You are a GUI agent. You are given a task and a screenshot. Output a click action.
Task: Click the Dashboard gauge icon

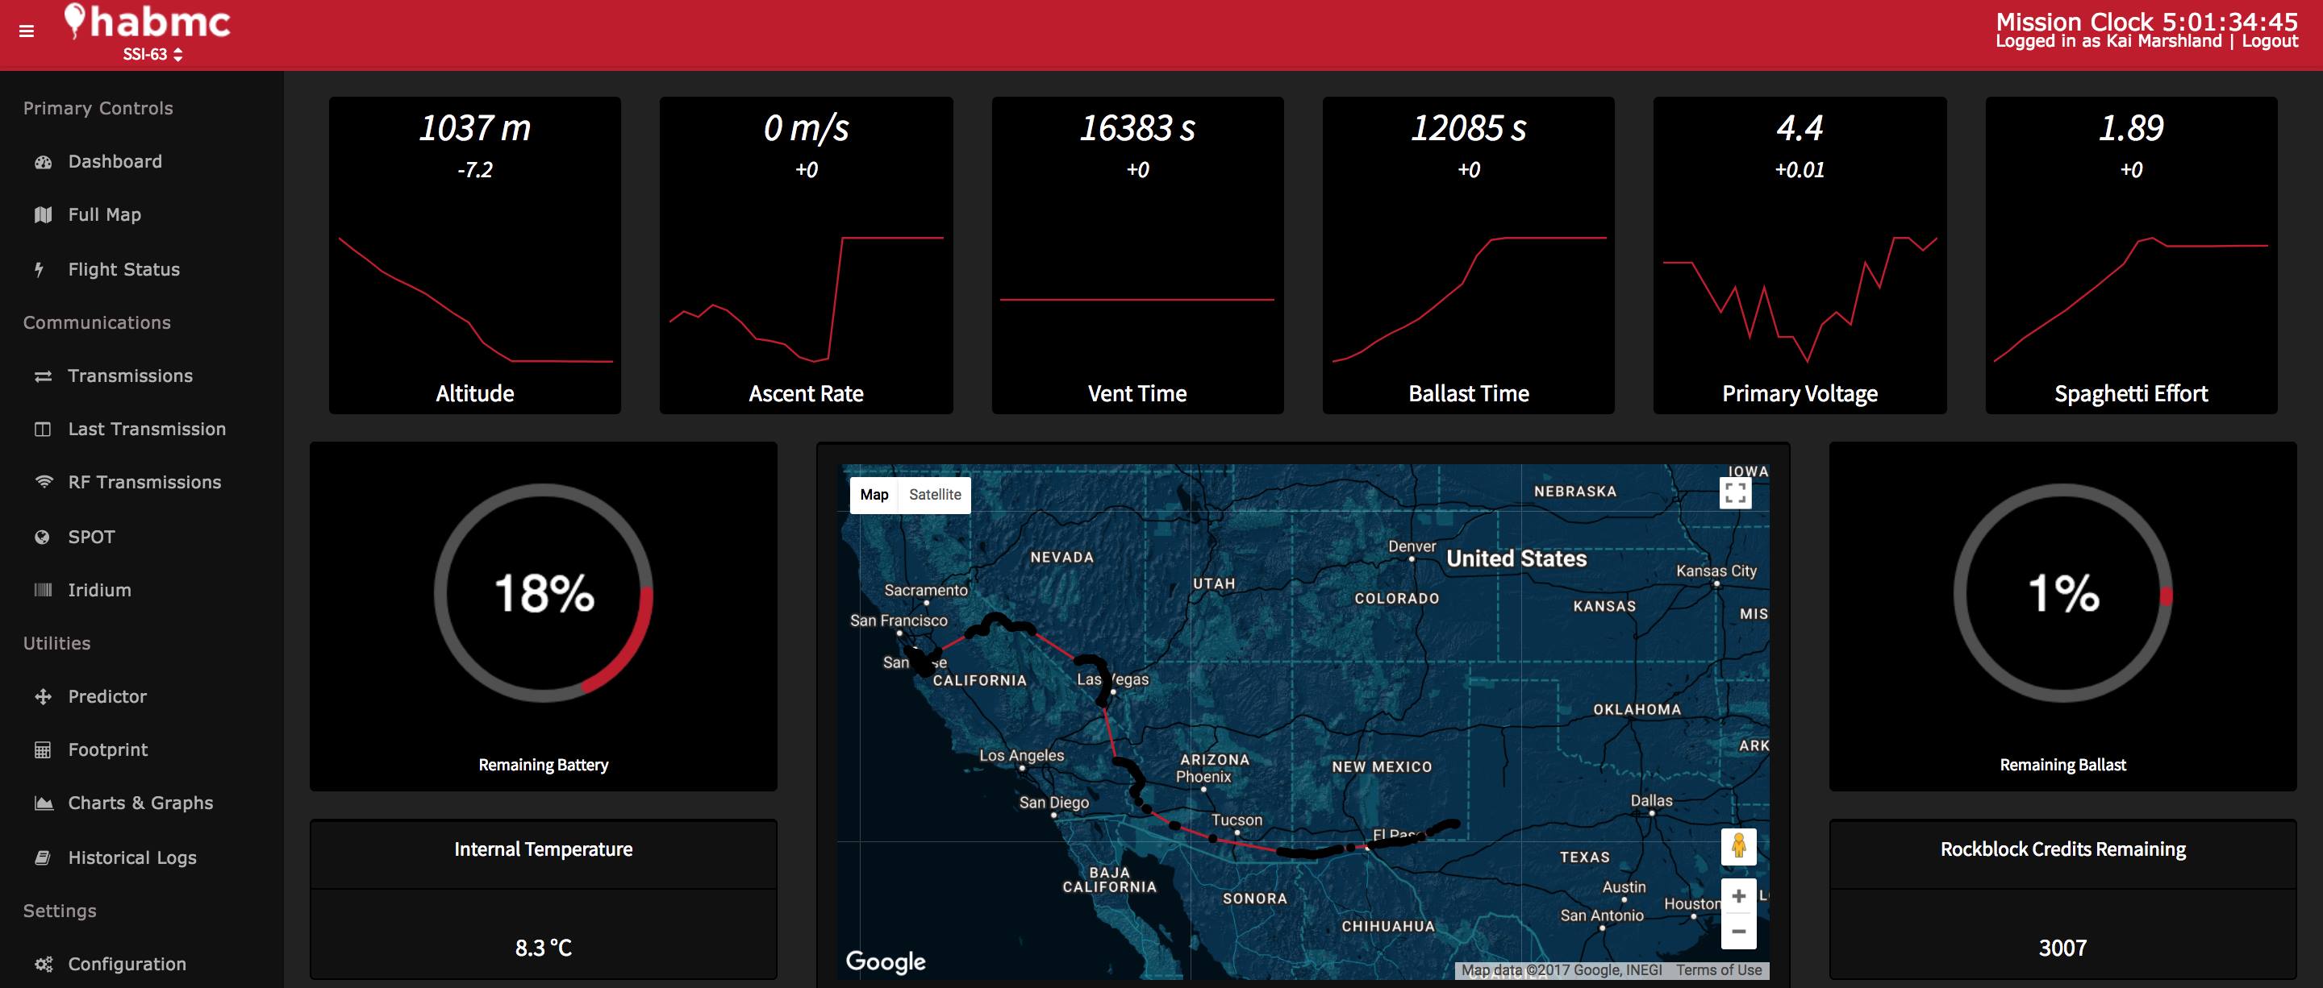tap(43, 162)
